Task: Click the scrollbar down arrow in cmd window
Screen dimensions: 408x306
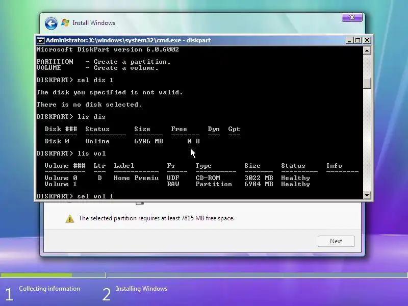Action: (x=367, y=195)
